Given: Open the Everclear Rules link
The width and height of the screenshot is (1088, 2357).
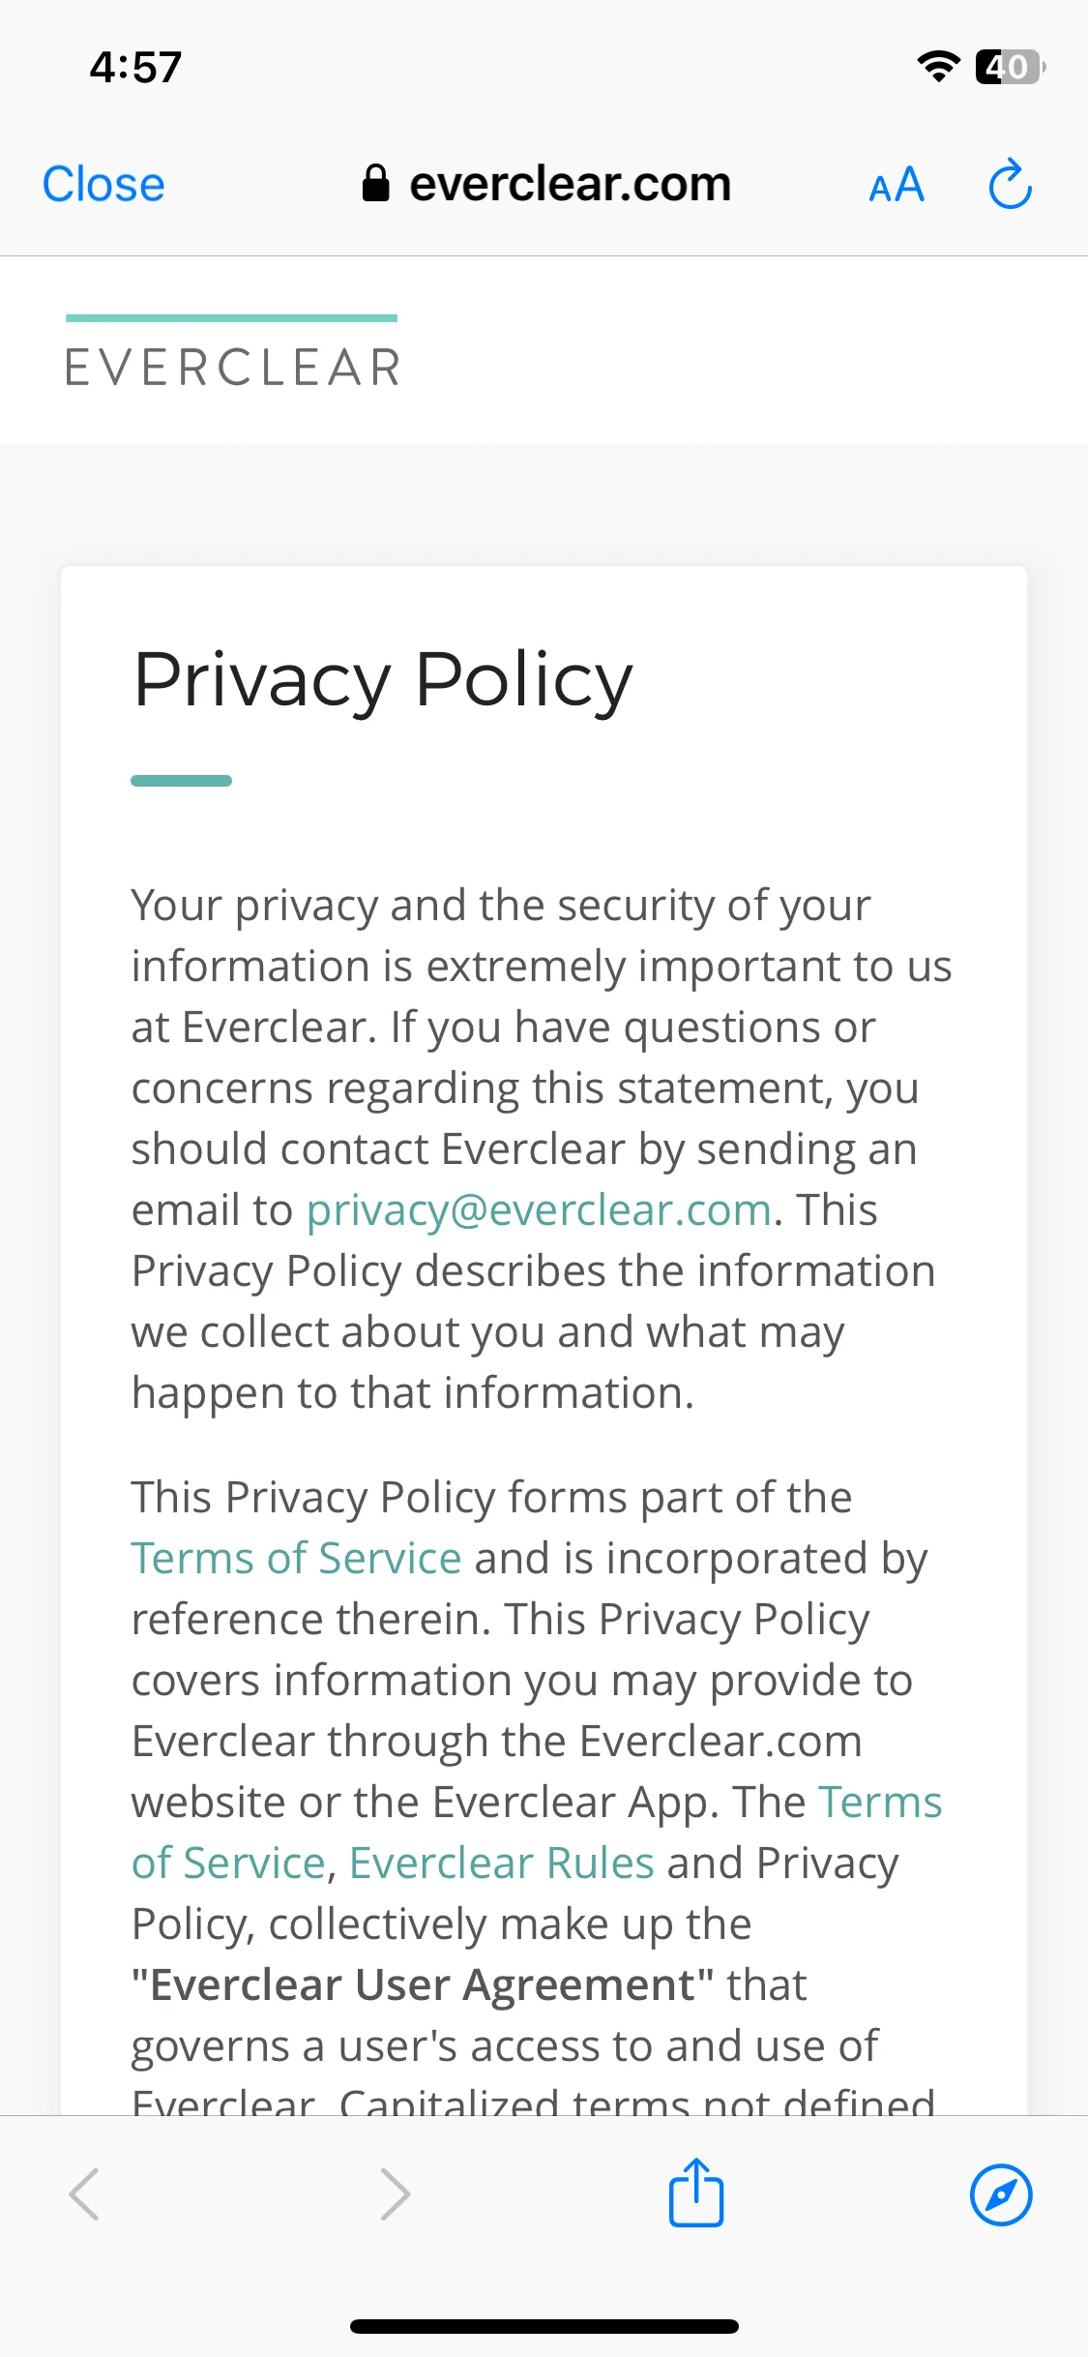Looking at the screenshot, I should [501, 1863].
